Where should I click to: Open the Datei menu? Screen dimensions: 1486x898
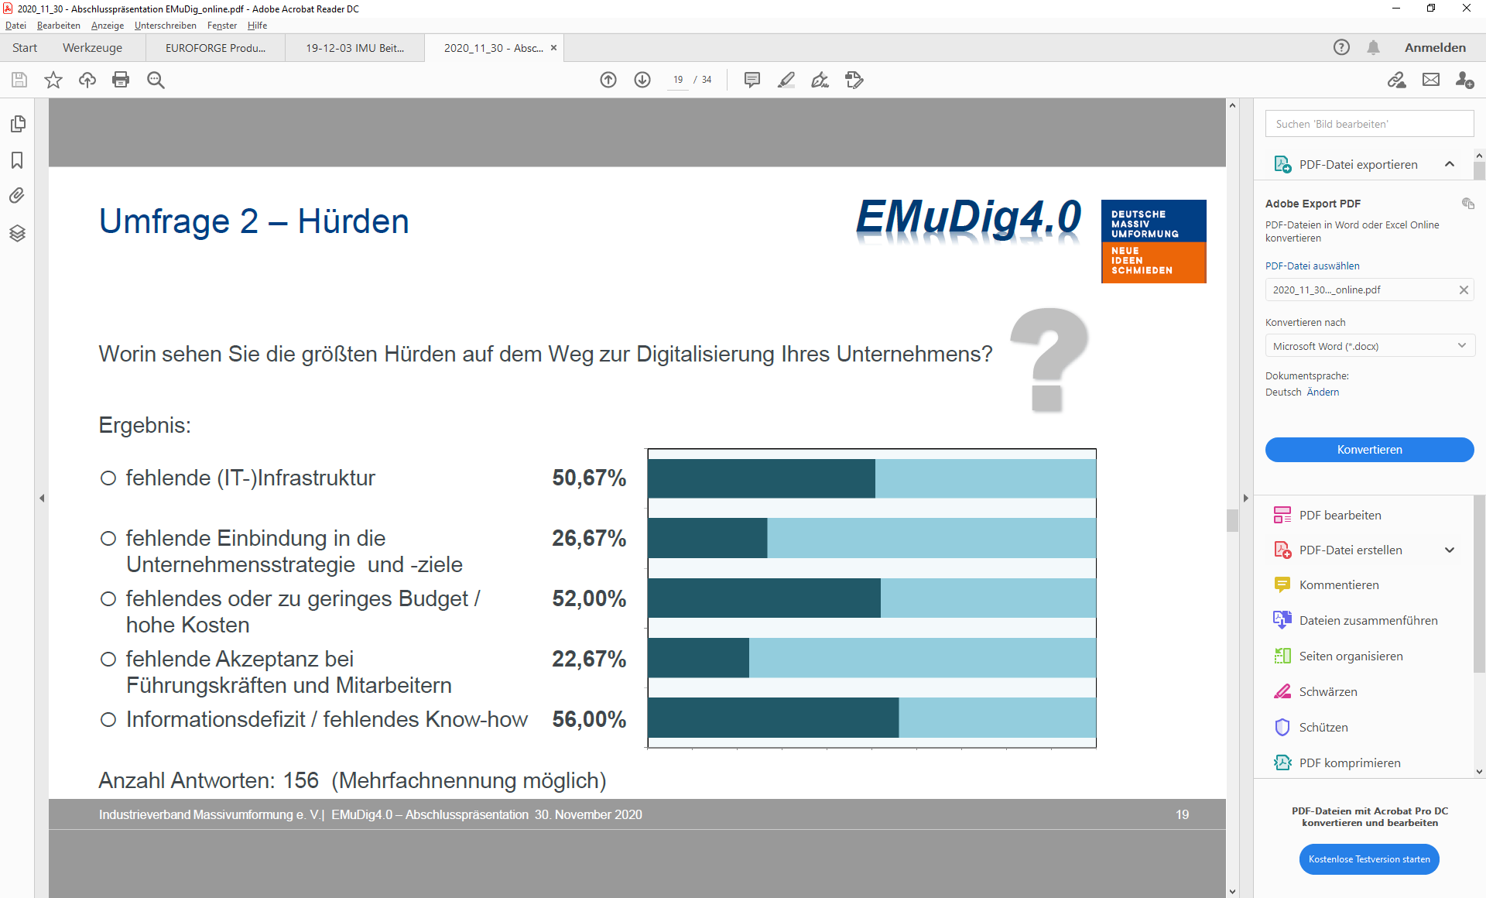pyautogui.click(x=15, y=26)
